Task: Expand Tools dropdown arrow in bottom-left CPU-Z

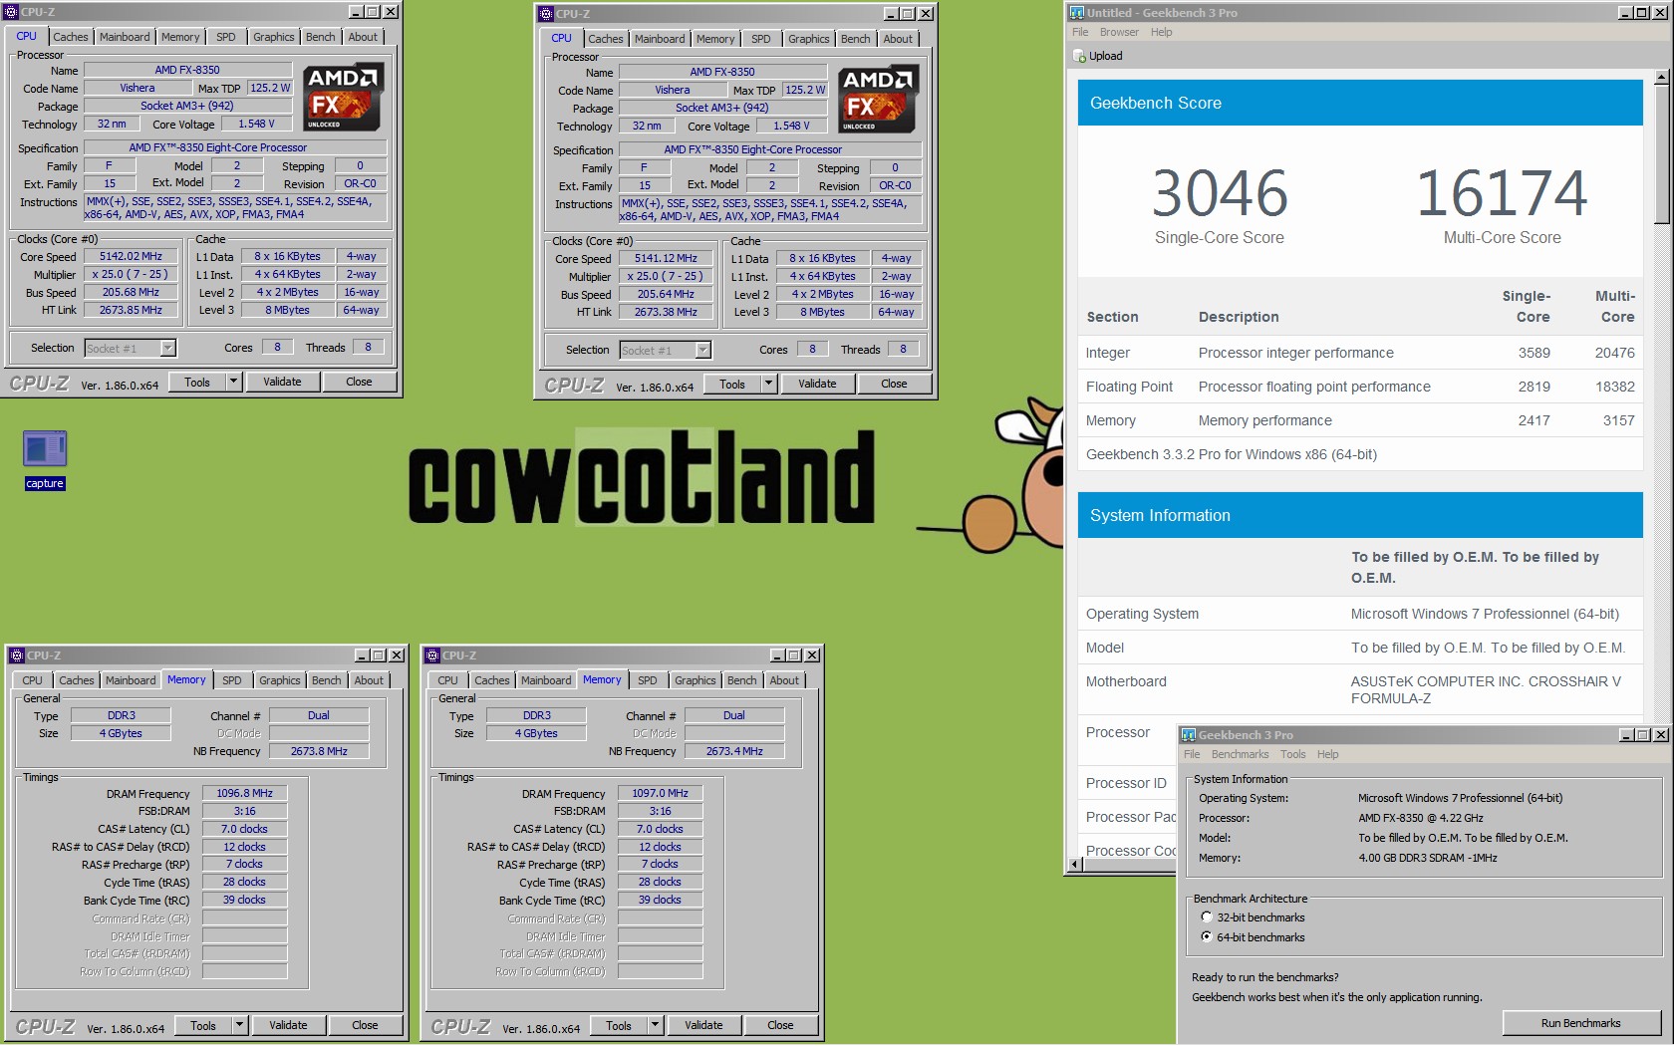Action: tap(239, 1025)
